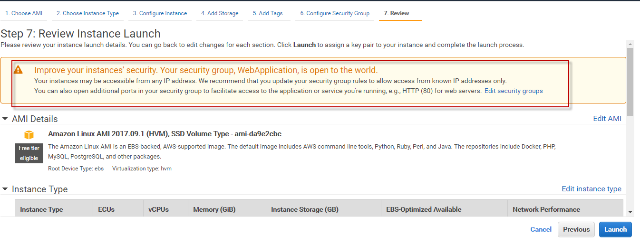Collapse the Instance Type section
Image resolution: width=640 pixels, height=244 pixels.
coord(5,189)
